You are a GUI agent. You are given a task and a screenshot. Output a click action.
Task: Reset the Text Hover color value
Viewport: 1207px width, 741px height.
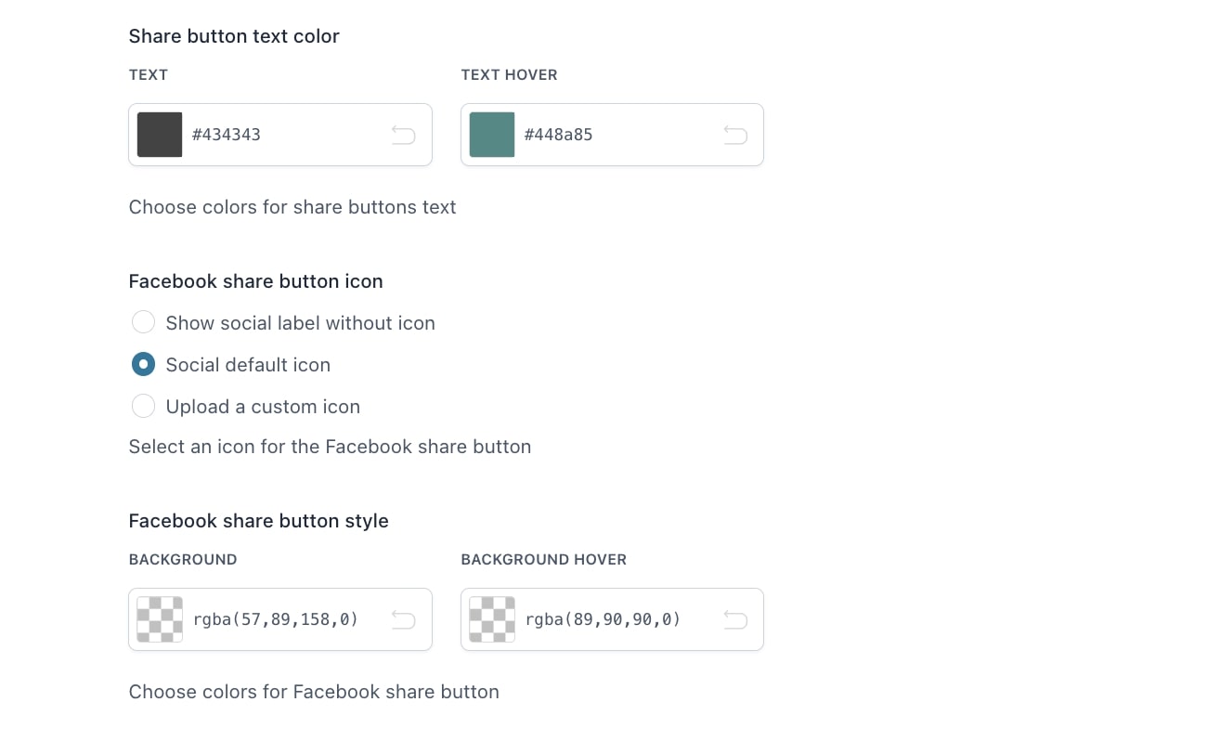tap(735, 136)
